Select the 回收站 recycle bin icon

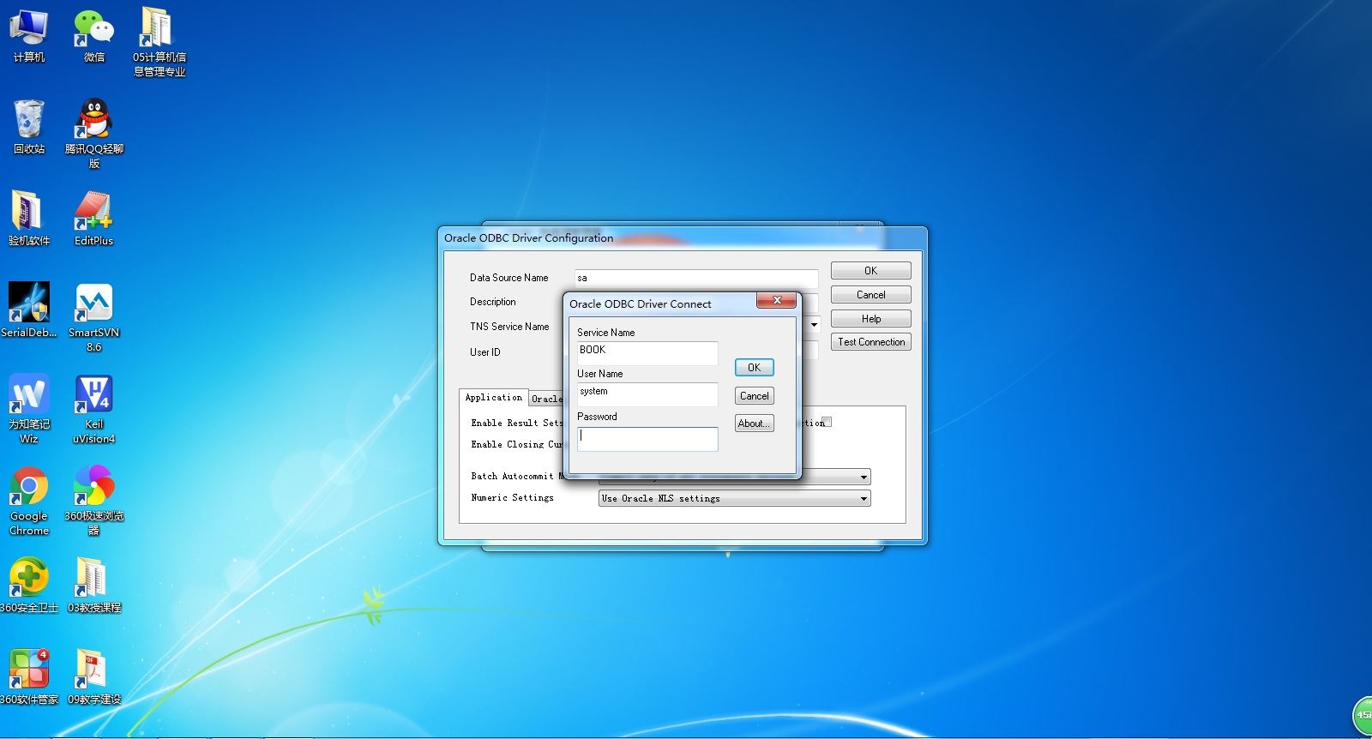(x=29, y=126)
